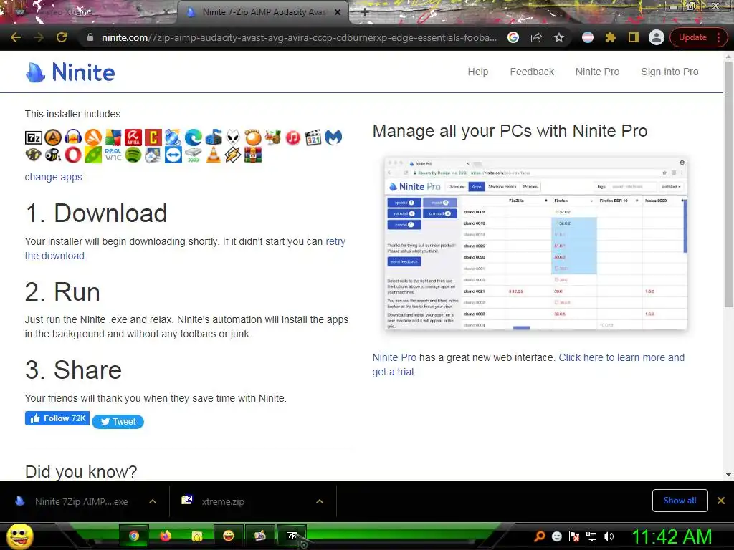Viewport: 734px width, 550px height.
Task: Click the blue TeamViewer icon
Action: click(x=173, y=155)
